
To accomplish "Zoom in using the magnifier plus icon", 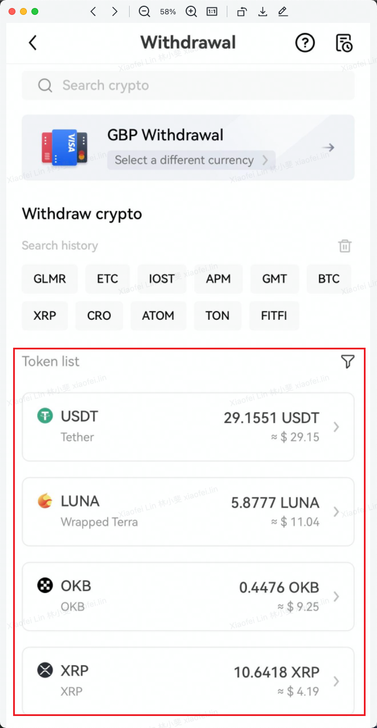I will [x=191, y=11].
